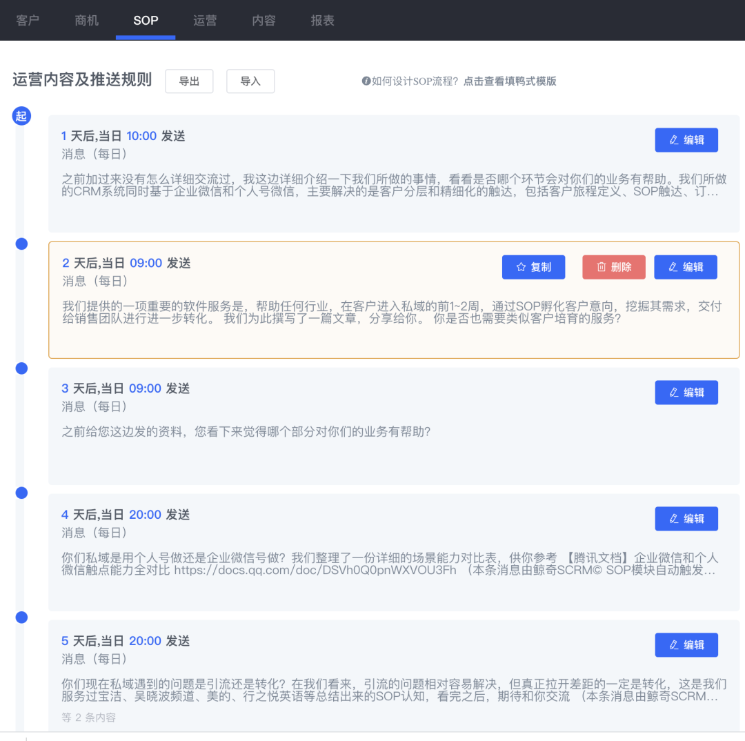Click the pencil icon for day 3 message
The width and height of the screenshot is (745, 741).
[x=674, y=393]
